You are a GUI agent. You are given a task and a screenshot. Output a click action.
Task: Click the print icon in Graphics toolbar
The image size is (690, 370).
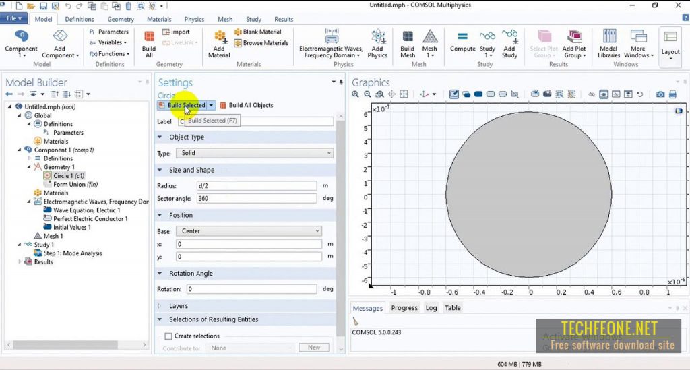pos(672,94)
